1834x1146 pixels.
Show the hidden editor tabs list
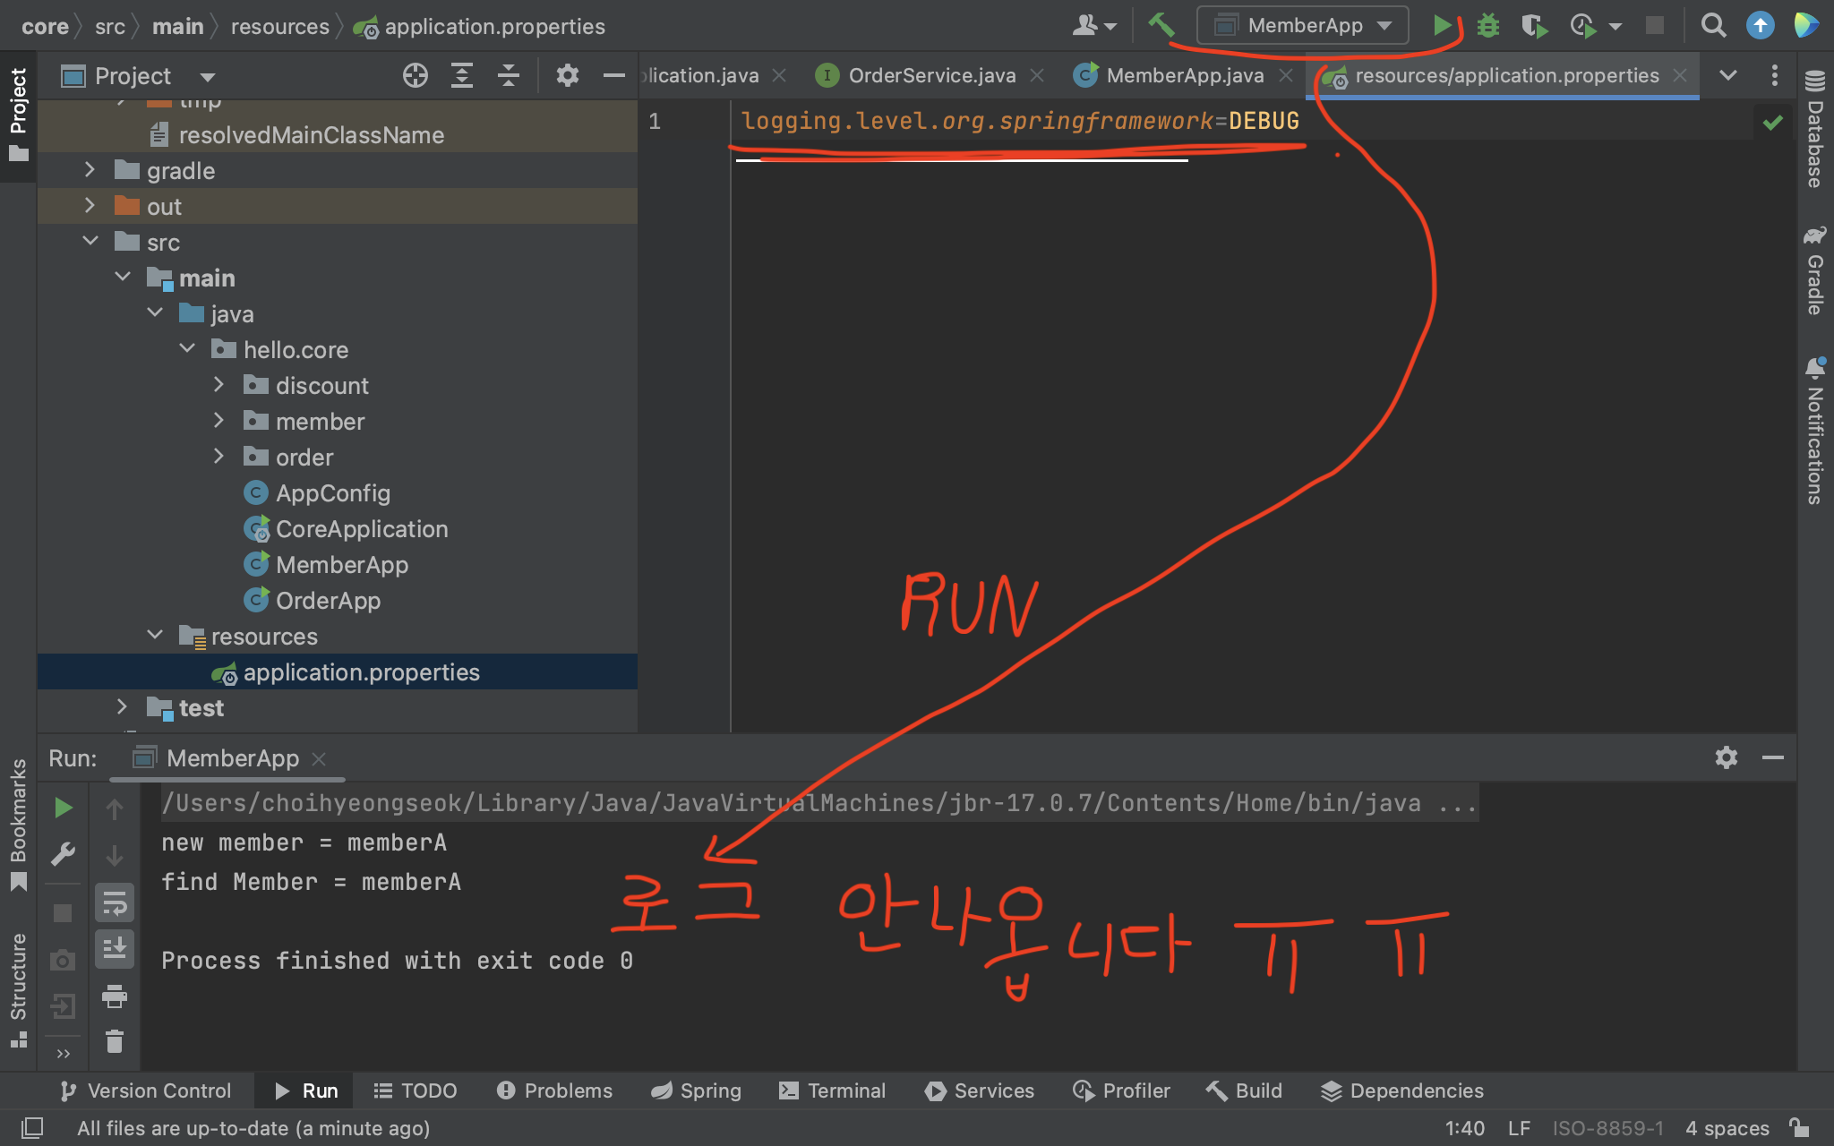click(x=1728, y=76)
